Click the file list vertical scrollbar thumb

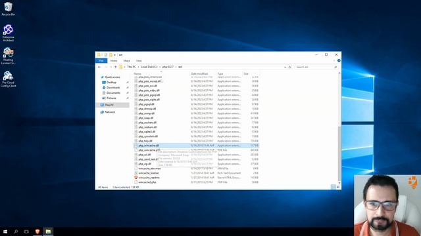coord(339,153)
